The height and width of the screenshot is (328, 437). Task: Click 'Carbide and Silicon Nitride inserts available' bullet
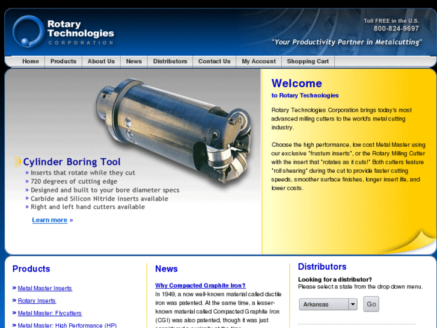[x=100, y=199]
